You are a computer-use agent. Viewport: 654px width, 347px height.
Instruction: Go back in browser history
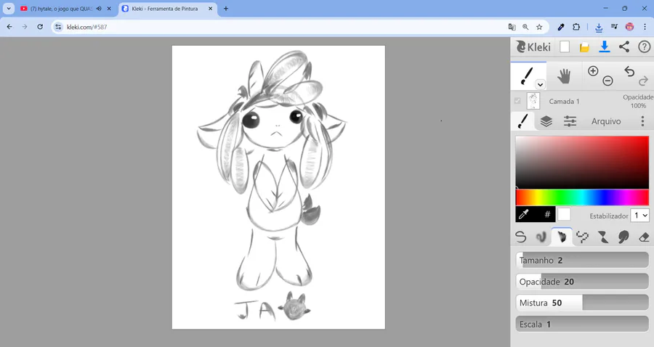[x=9, y=27]
